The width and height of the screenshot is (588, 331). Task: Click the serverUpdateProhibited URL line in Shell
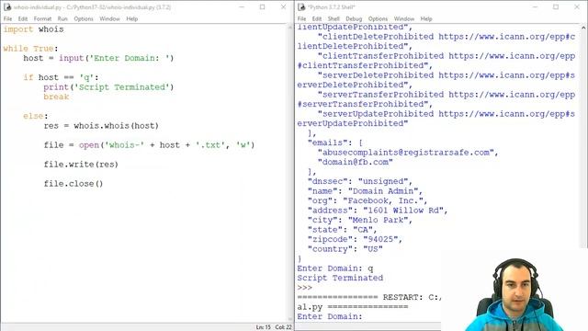pos(447,114)
